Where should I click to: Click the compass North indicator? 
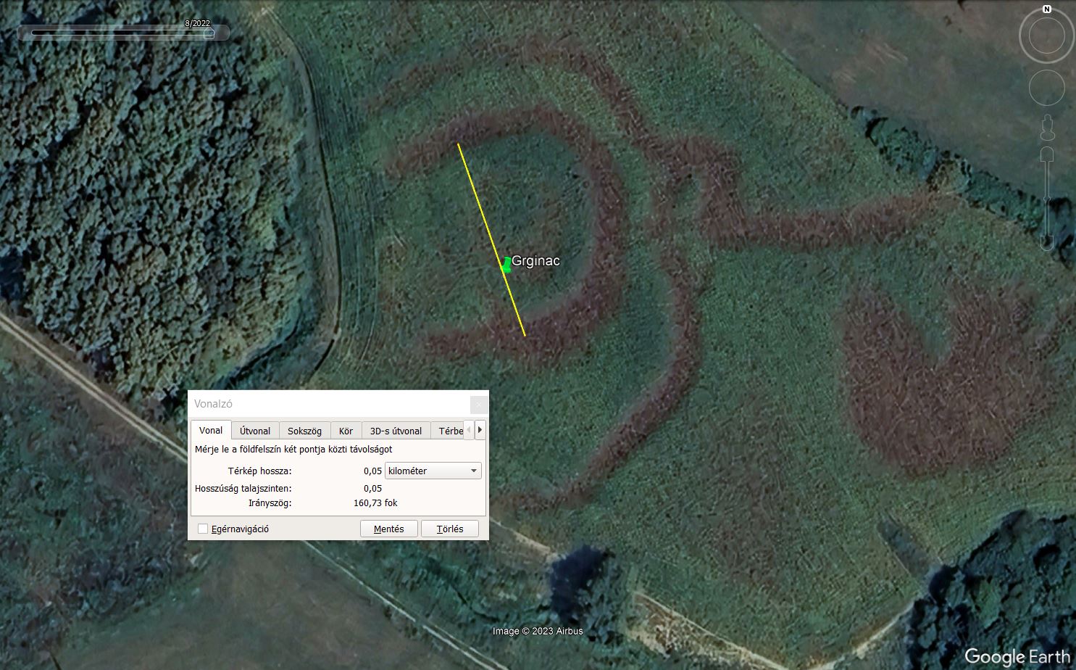click(1046, 9)
